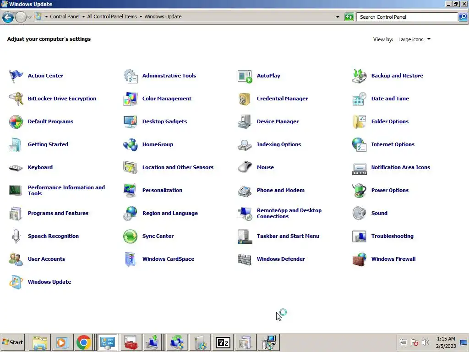Screen dimensions: 469x352
Task: Open the Speech Recognition microphone icon
Action: coord(16,236)
